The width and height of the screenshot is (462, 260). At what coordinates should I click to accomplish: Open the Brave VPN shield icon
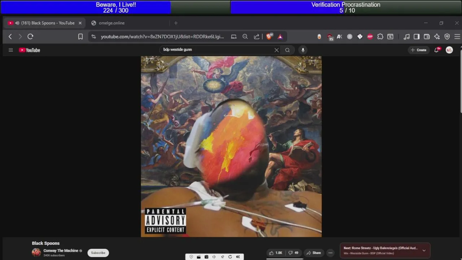coord(447,36)
